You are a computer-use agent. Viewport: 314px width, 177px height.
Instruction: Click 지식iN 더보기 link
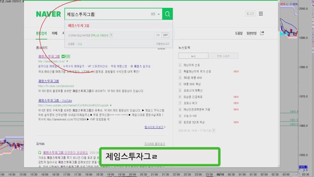(x=154, y=144)
